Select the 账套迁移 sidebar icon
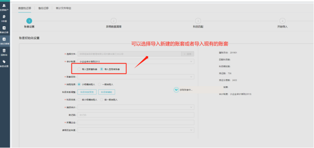This screenshot has width=314, height=148. tap(4, 29)
